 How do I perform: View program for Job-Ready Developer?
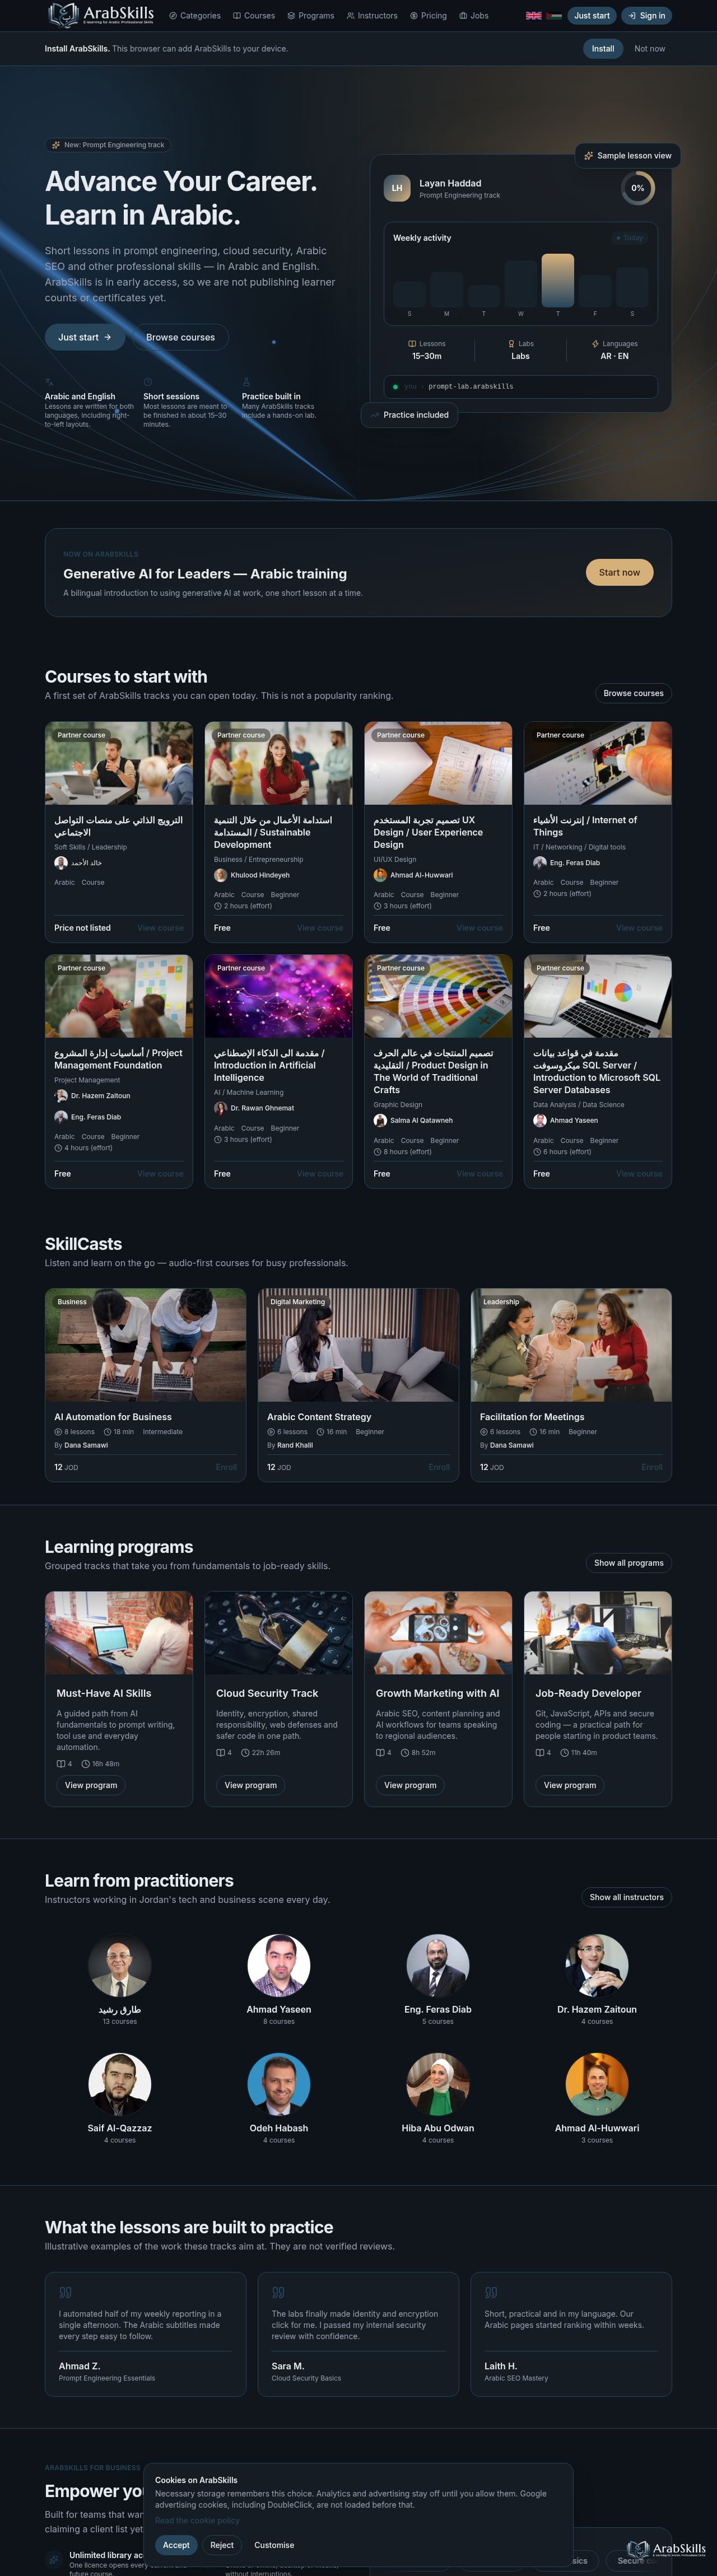click(570, 1785)
